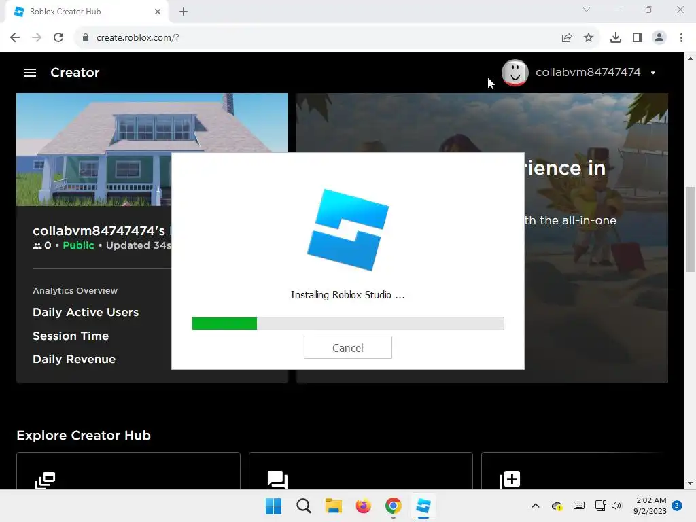Open the clock showing 2:02 AM

[650, 506]
